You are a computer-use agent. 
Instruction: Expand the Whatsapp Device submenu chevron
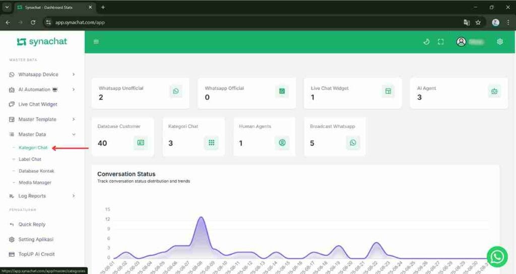pyautogui.click(x=74, y=75)
